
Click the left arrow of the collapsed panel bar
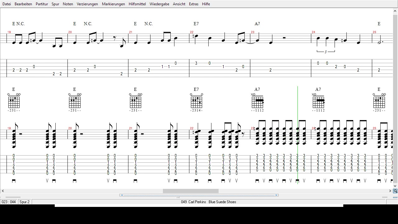122,195
